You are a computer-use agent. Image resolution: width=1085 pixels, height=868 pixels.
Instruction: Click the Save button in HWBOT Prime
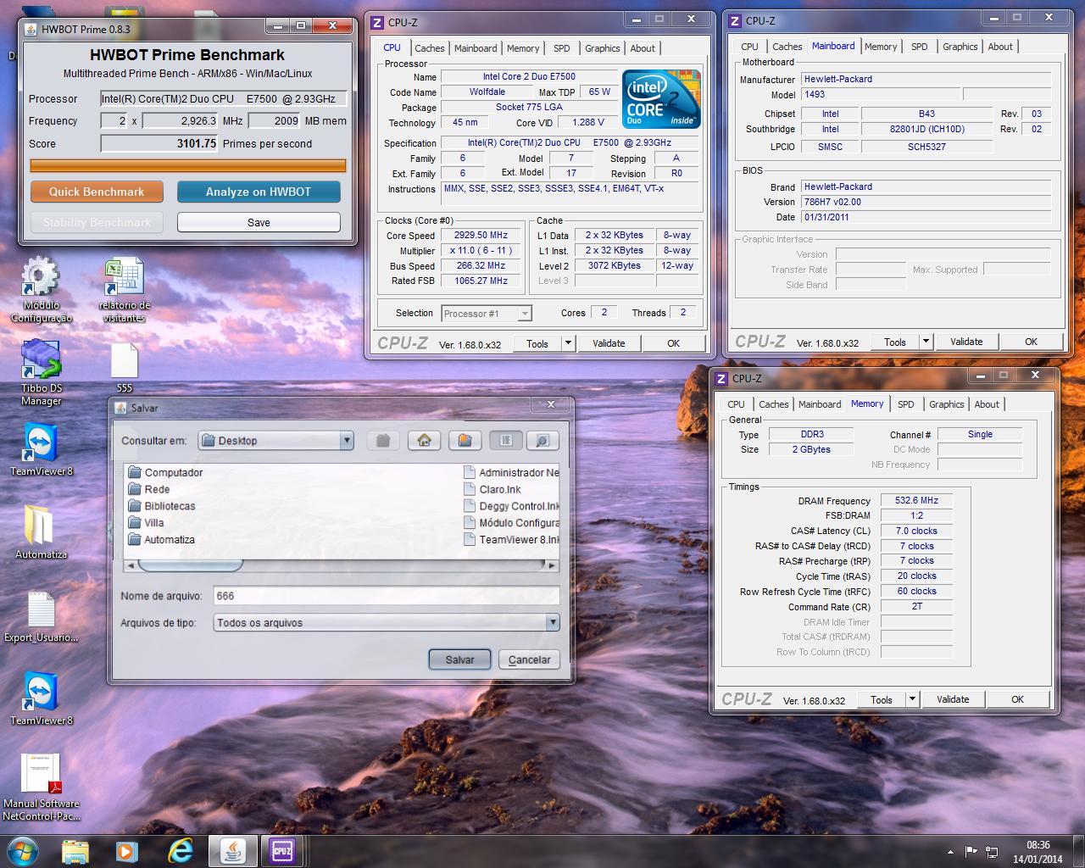click(x=259, y=222)
